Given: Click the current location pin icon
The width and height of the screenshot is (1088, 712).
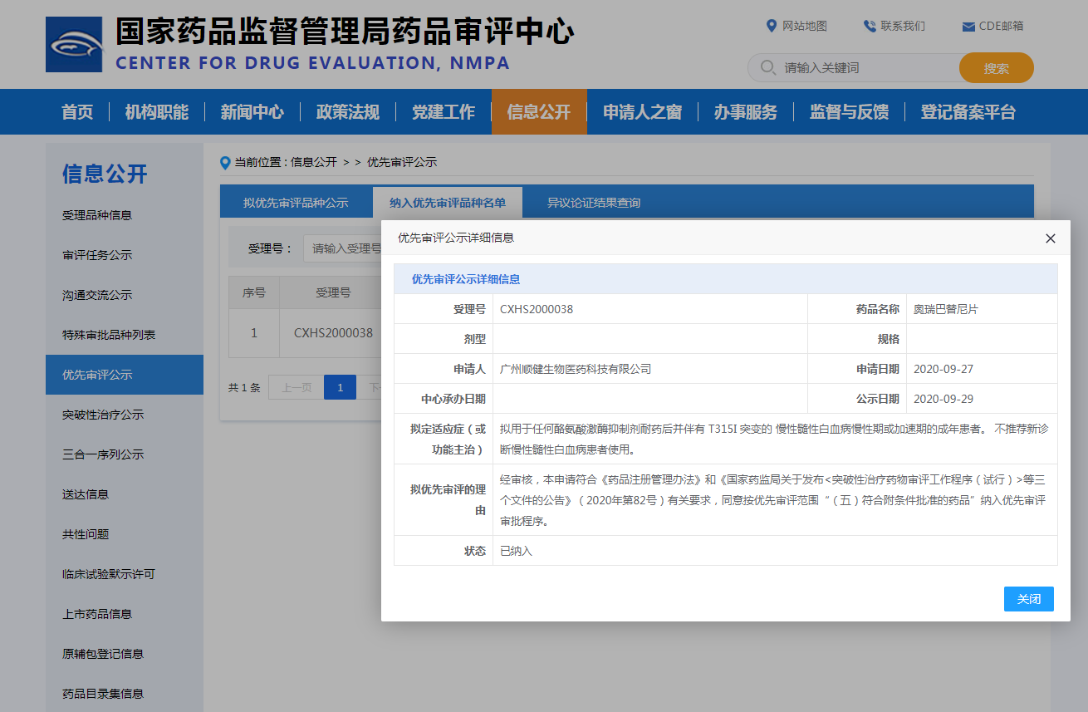Looking at the screenshot, I should tap(225, 163).
